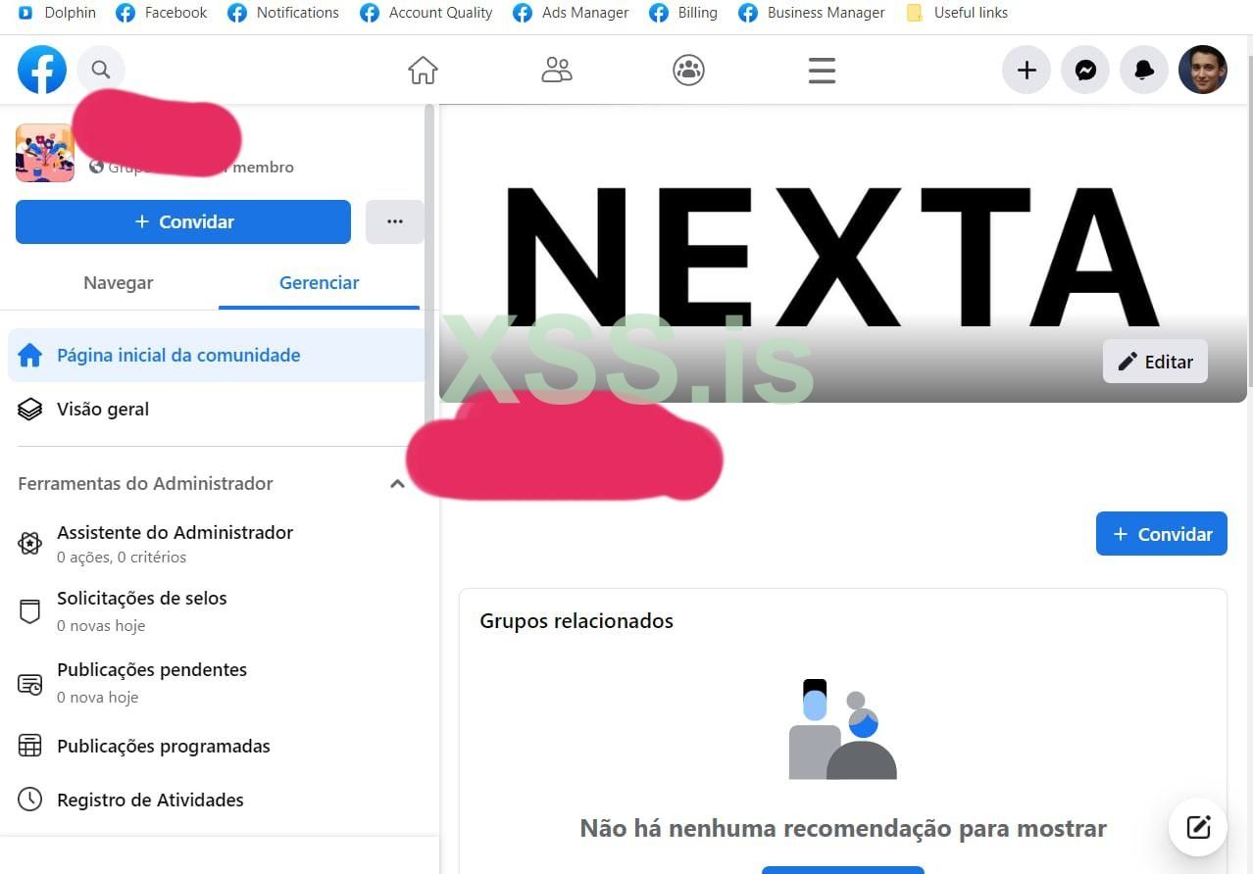Open Publicações programadas
1253x874 pixels.
pos(216,746)
